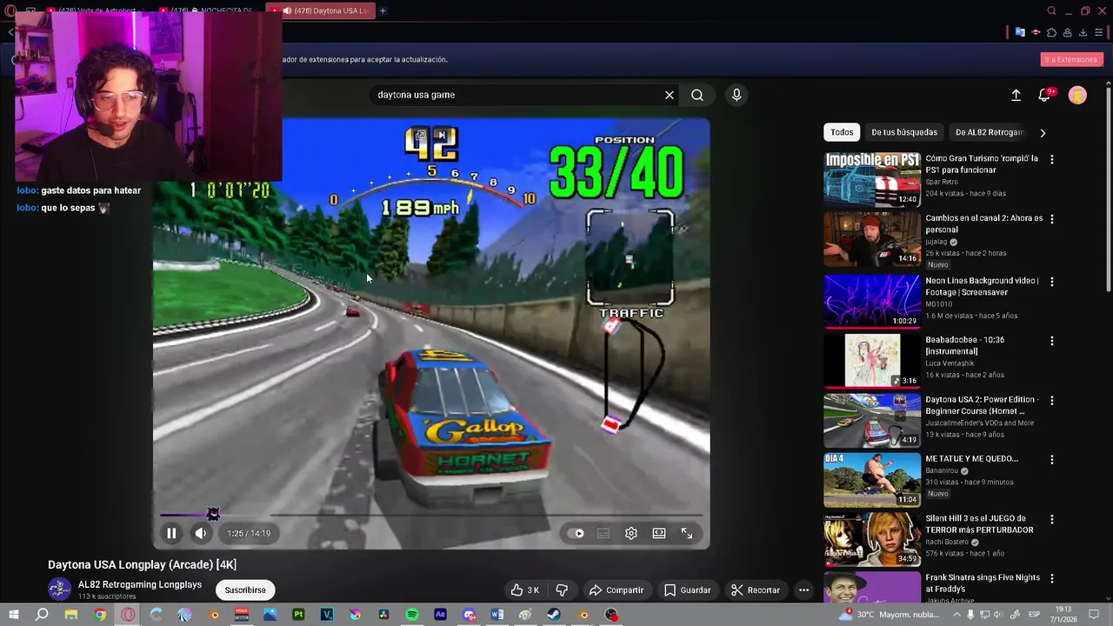This screenshot has width=1113, height=626.
Task: Open 'Daytona USA 2: Power Edition' thumbnail
Action: (x=872, y=420)
